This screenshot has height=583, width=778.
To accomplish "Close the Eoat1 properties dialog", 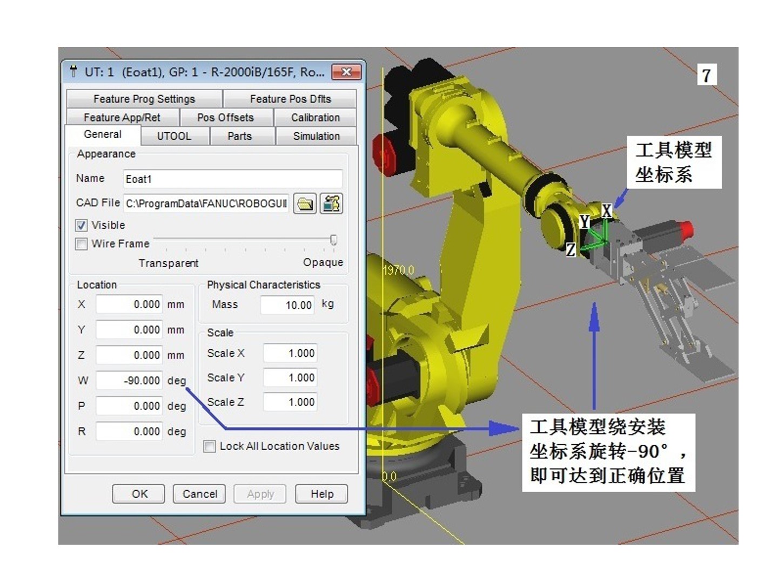I will 346,72.
